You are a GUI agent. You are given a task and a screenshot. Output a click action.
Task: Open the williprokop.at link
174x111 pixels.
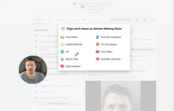coord(45,92)
